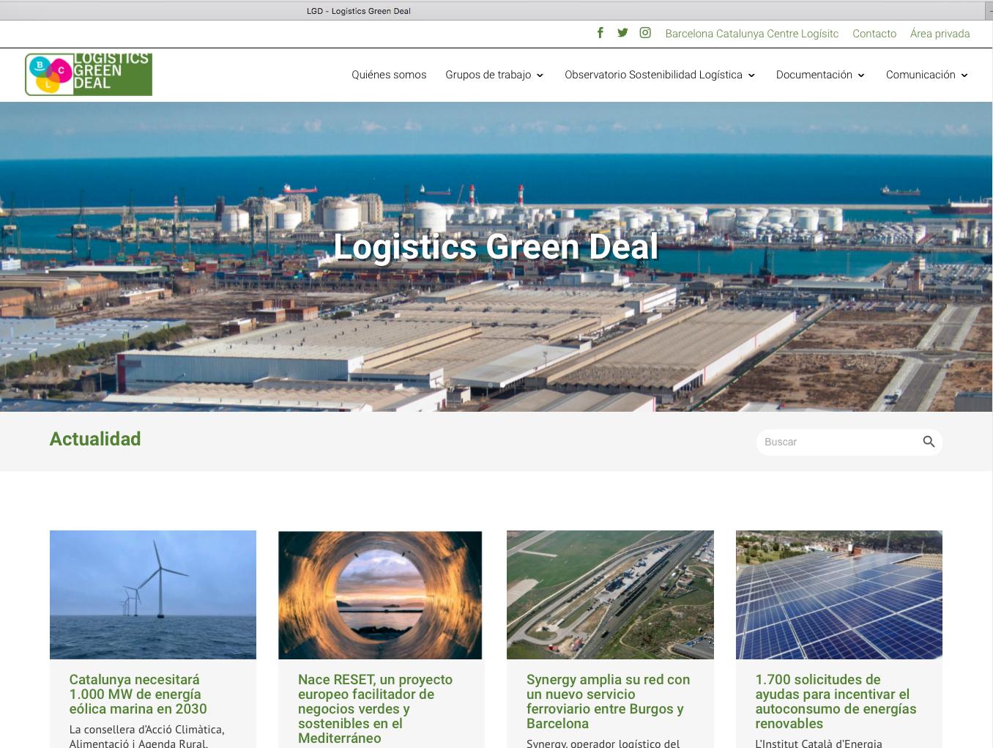Open the Comunicación dropdown menu
The image size is (993, 748).
click(x=926, y=75)
